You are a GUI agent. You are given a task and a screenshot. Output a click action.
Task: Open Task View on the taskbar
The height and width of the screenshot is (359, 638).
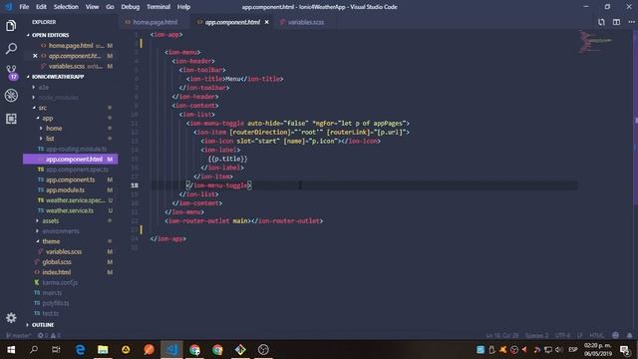click(x=56, y=350)
